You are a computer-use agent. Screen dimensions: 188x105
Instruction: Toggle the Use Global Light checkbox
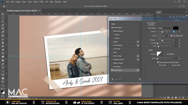coord(172,36)
